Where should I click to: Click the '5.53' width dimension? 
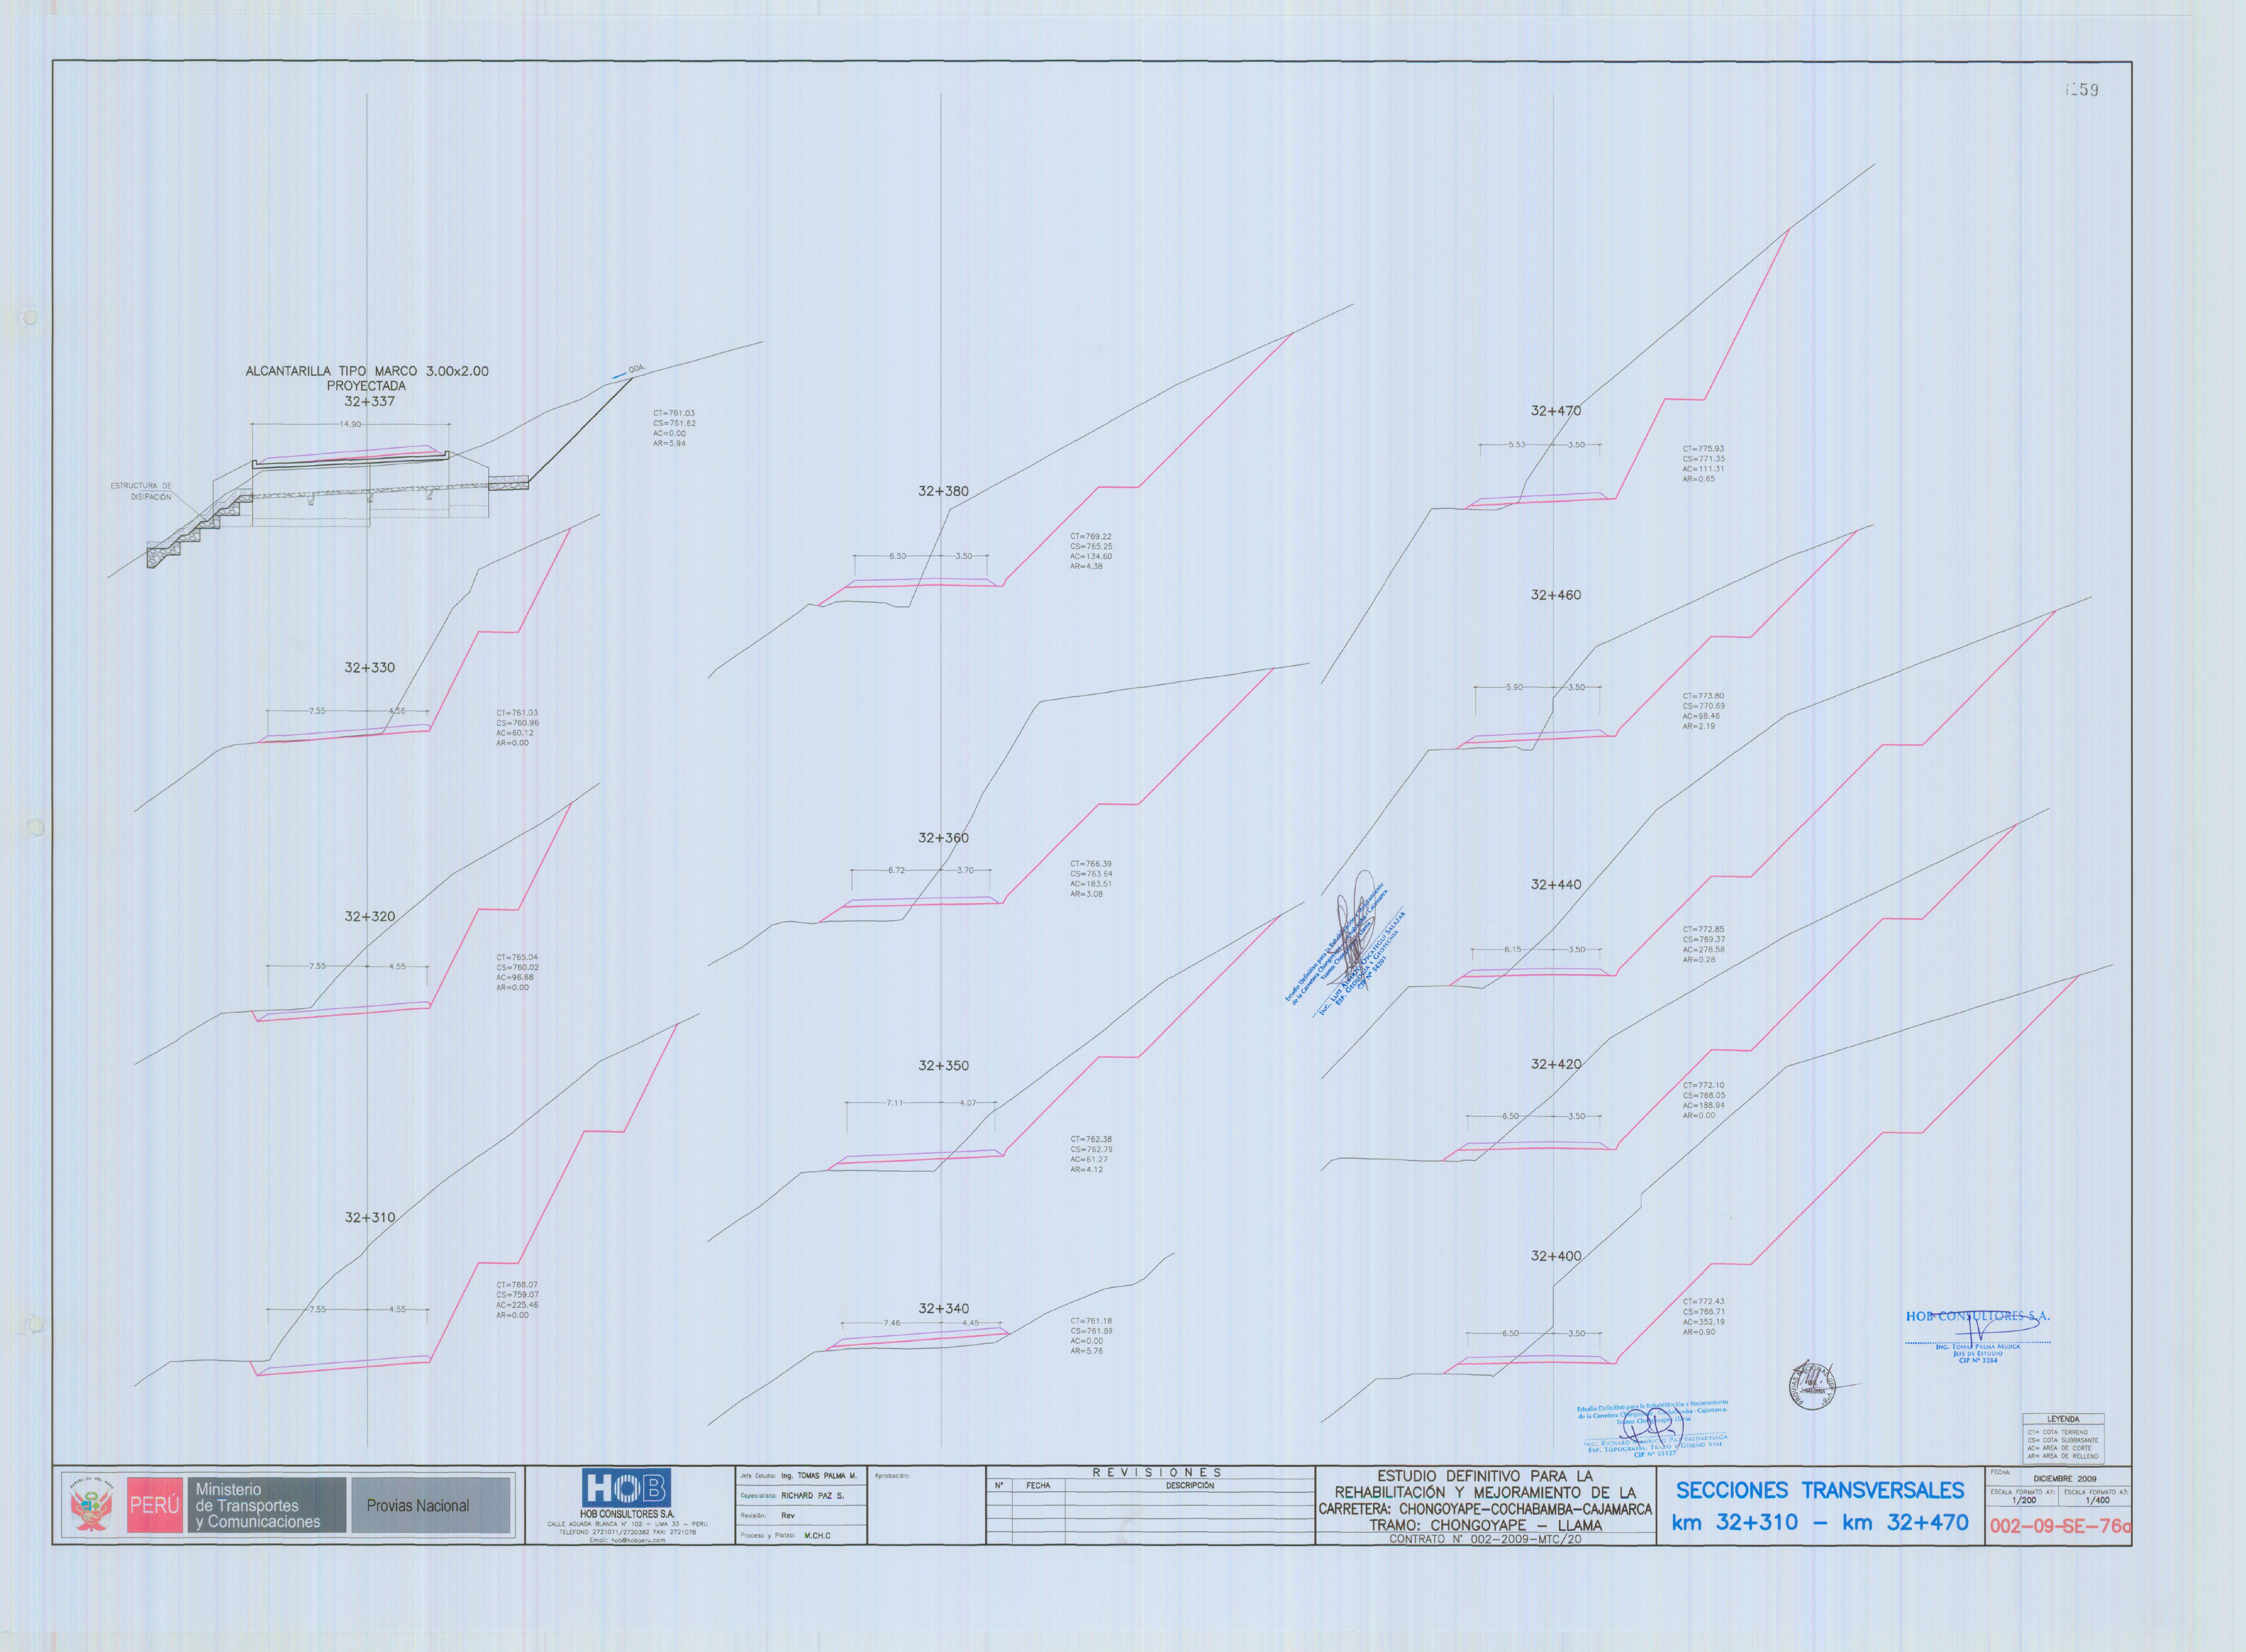click(1517, 445)
